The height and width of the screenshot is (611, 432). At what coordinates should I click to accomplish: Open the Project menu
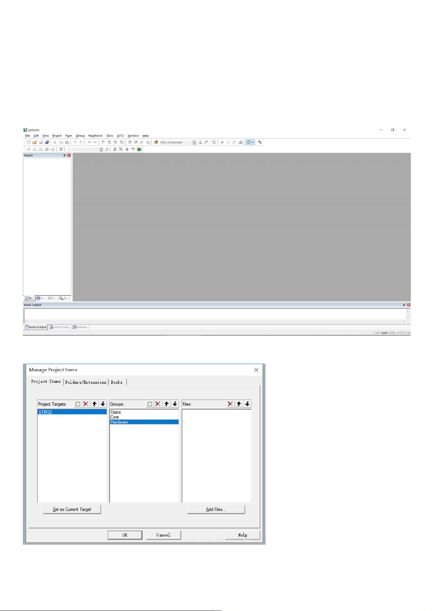57,136
